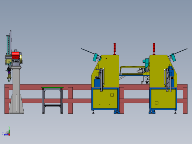Select the blue foot bracket under left machine
Viewport: 192px width, 144px height.
(x=117, y=112)
